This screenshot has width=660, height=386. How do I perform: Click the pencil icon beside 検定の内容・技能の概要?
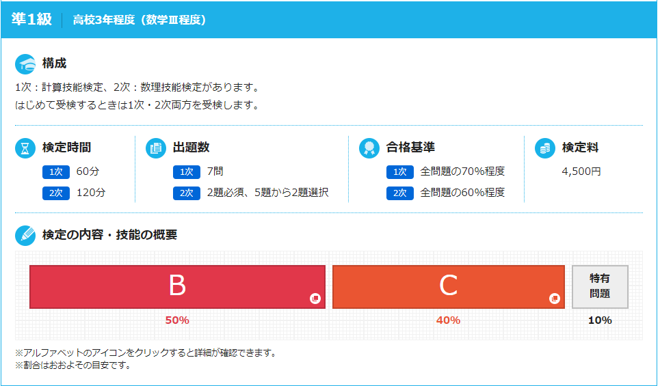25,235
